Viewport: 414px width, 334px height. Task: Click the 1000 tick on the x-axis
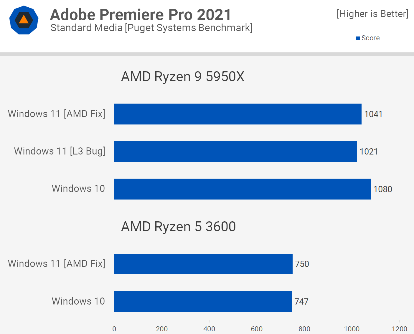[x=352, y=329]
